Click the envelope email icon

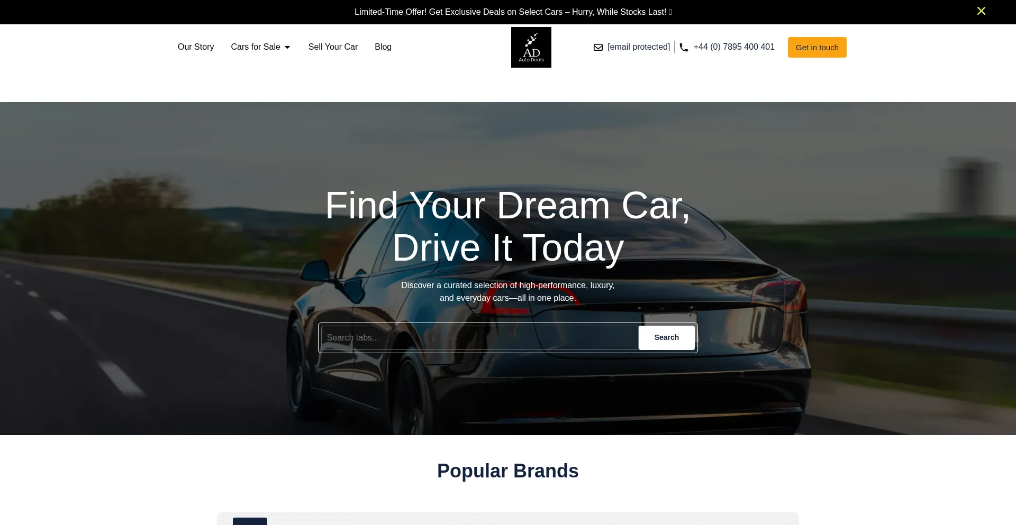pos(598,48)
